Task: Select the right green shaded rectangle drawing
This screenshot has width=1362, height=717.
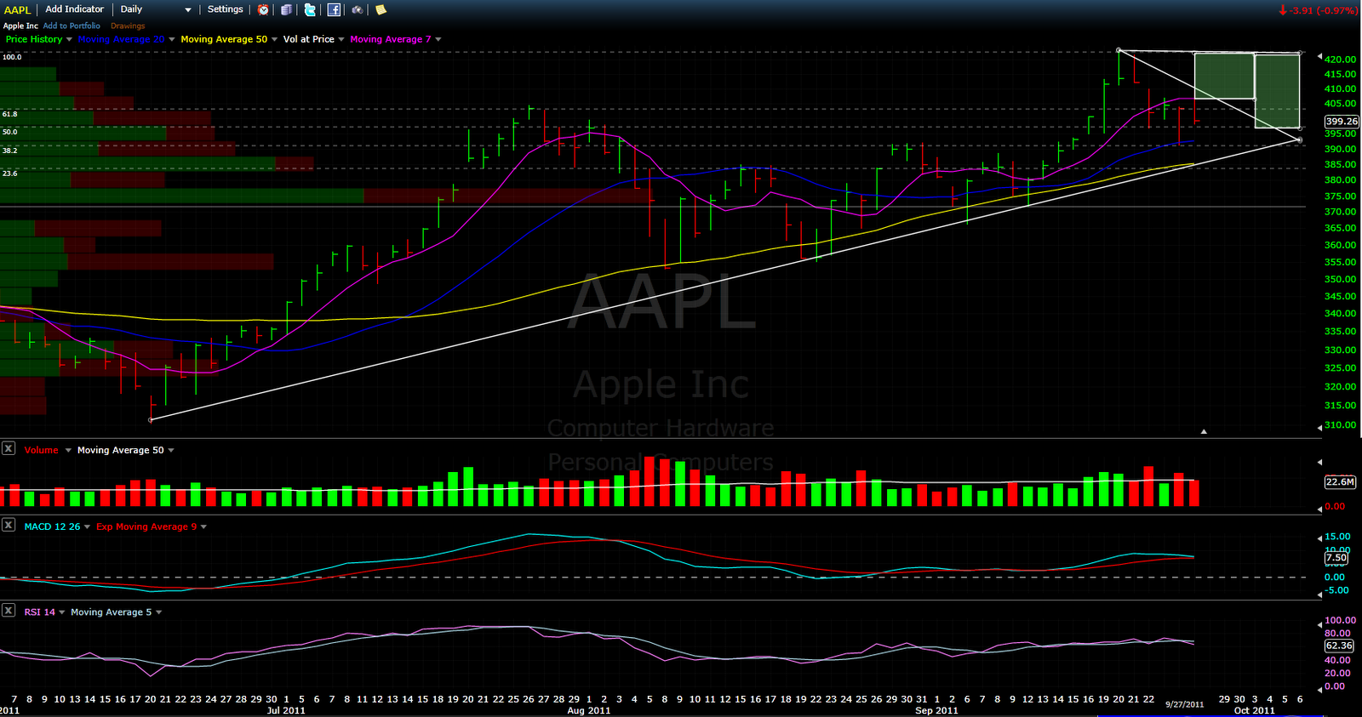Action: click(1278, 91)
